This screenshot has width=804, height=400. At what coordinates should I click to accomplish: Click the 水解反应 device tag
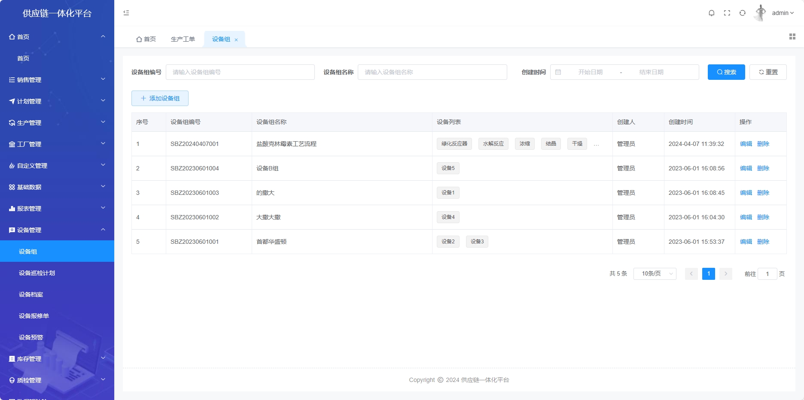[493, 144]
